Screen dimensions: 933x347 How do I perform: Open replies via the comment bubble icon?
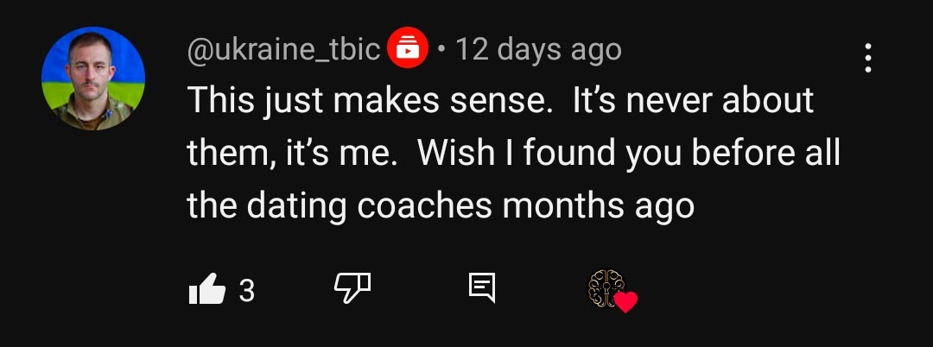click(x=482, y=289)
